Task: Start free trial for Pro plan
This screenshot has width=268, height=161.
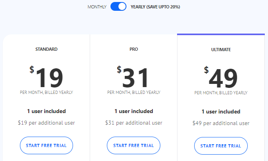Action: [x=134, y=145]
